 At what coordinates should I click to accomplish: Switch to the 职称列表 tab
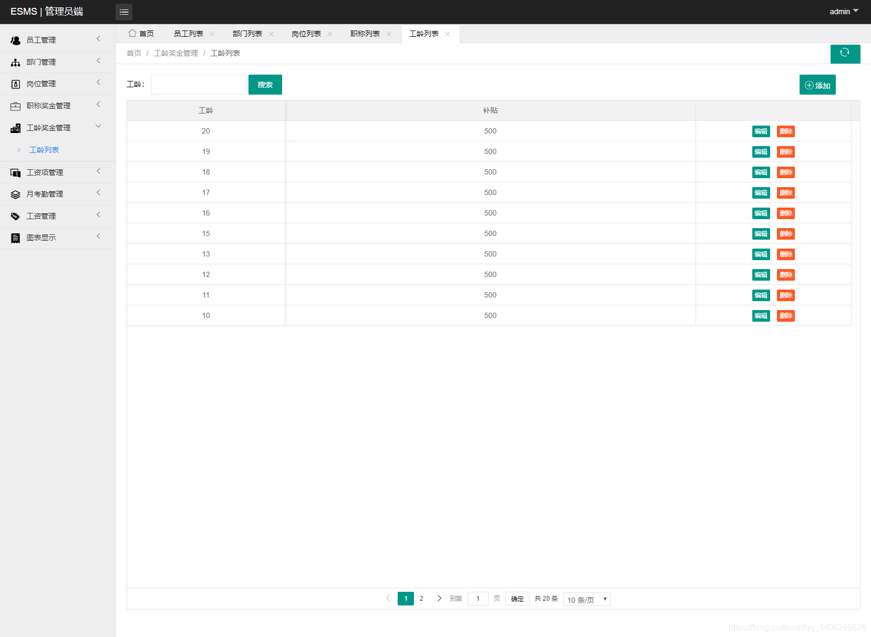(x=365, y=34)
